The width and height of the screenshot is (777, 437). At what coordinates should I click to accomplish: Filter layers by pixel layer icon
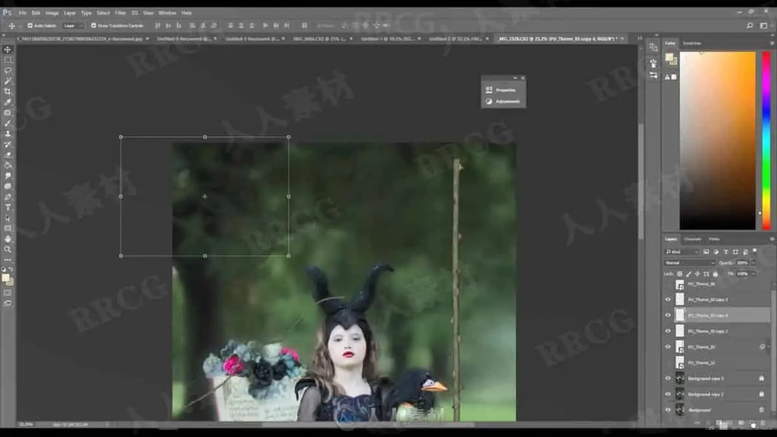(x=706, y=251)
